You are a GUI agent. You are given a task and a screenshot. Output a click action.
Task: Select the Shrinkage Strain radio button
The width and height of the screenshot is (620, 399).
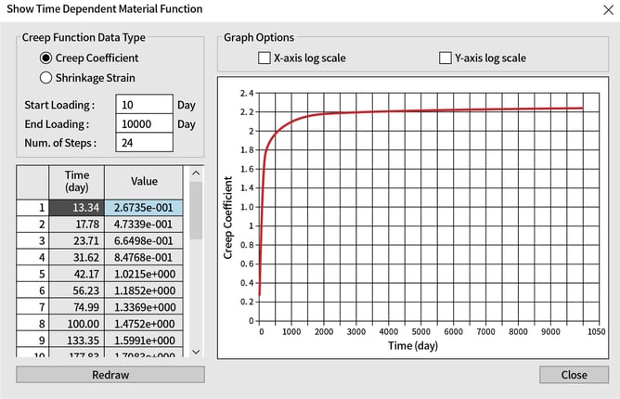tap(45, 78)
